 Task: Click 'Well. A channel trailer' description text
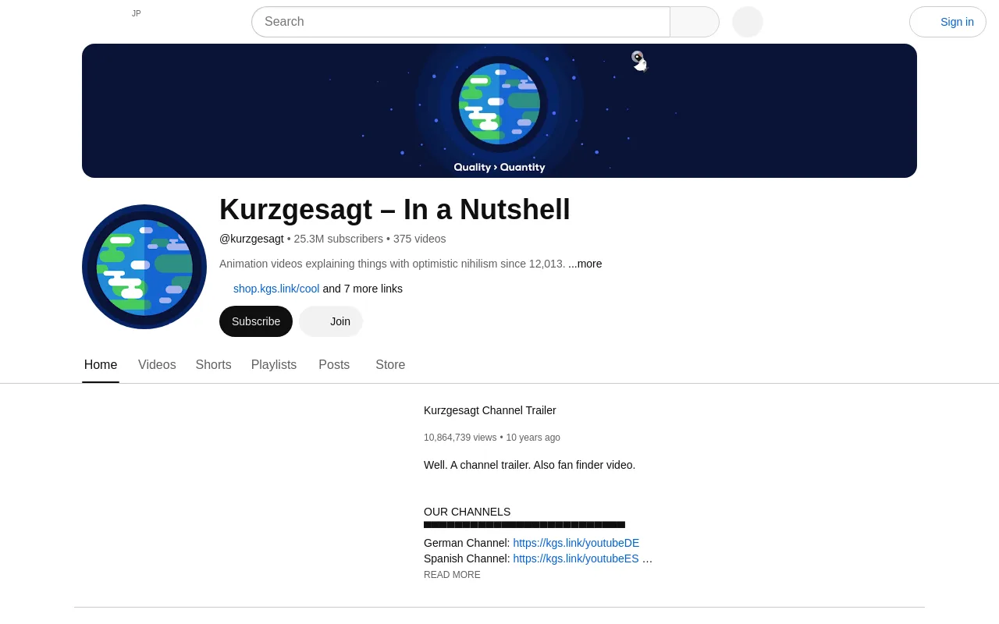click(x=529, y=465)
